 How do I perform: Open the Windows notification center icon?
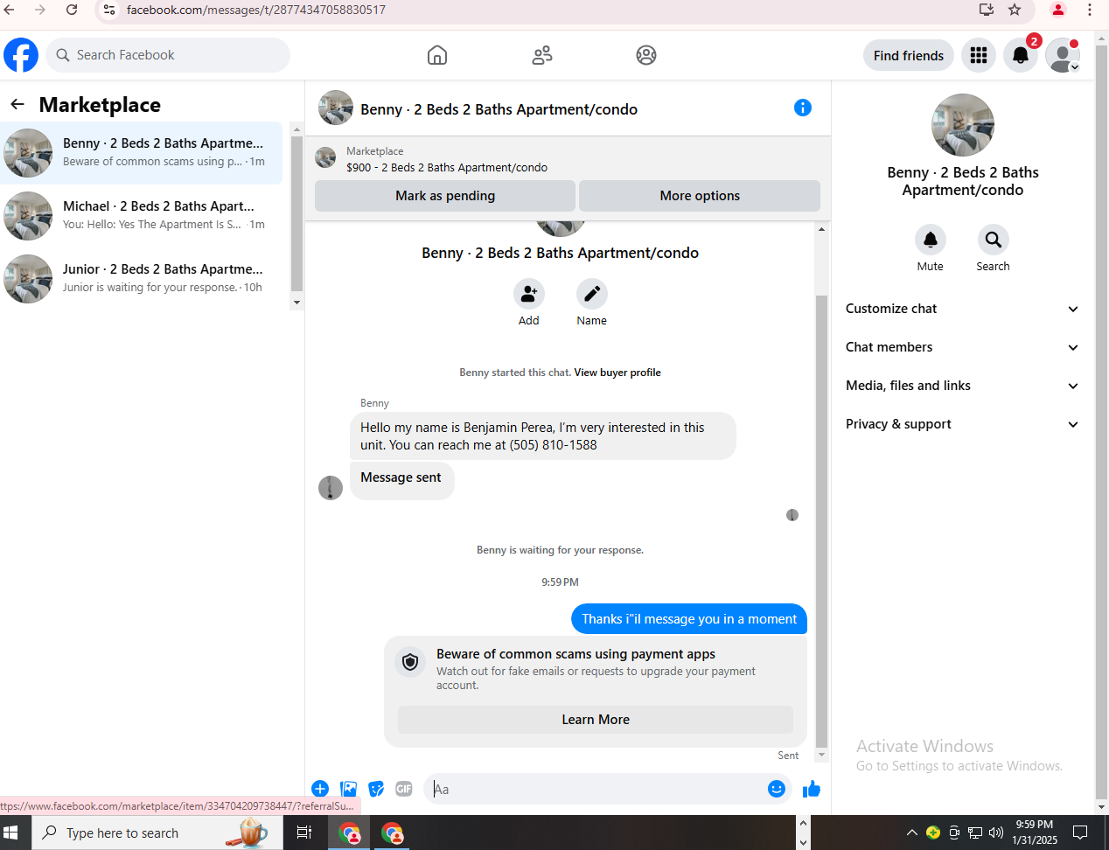[x=1080, y=833]
